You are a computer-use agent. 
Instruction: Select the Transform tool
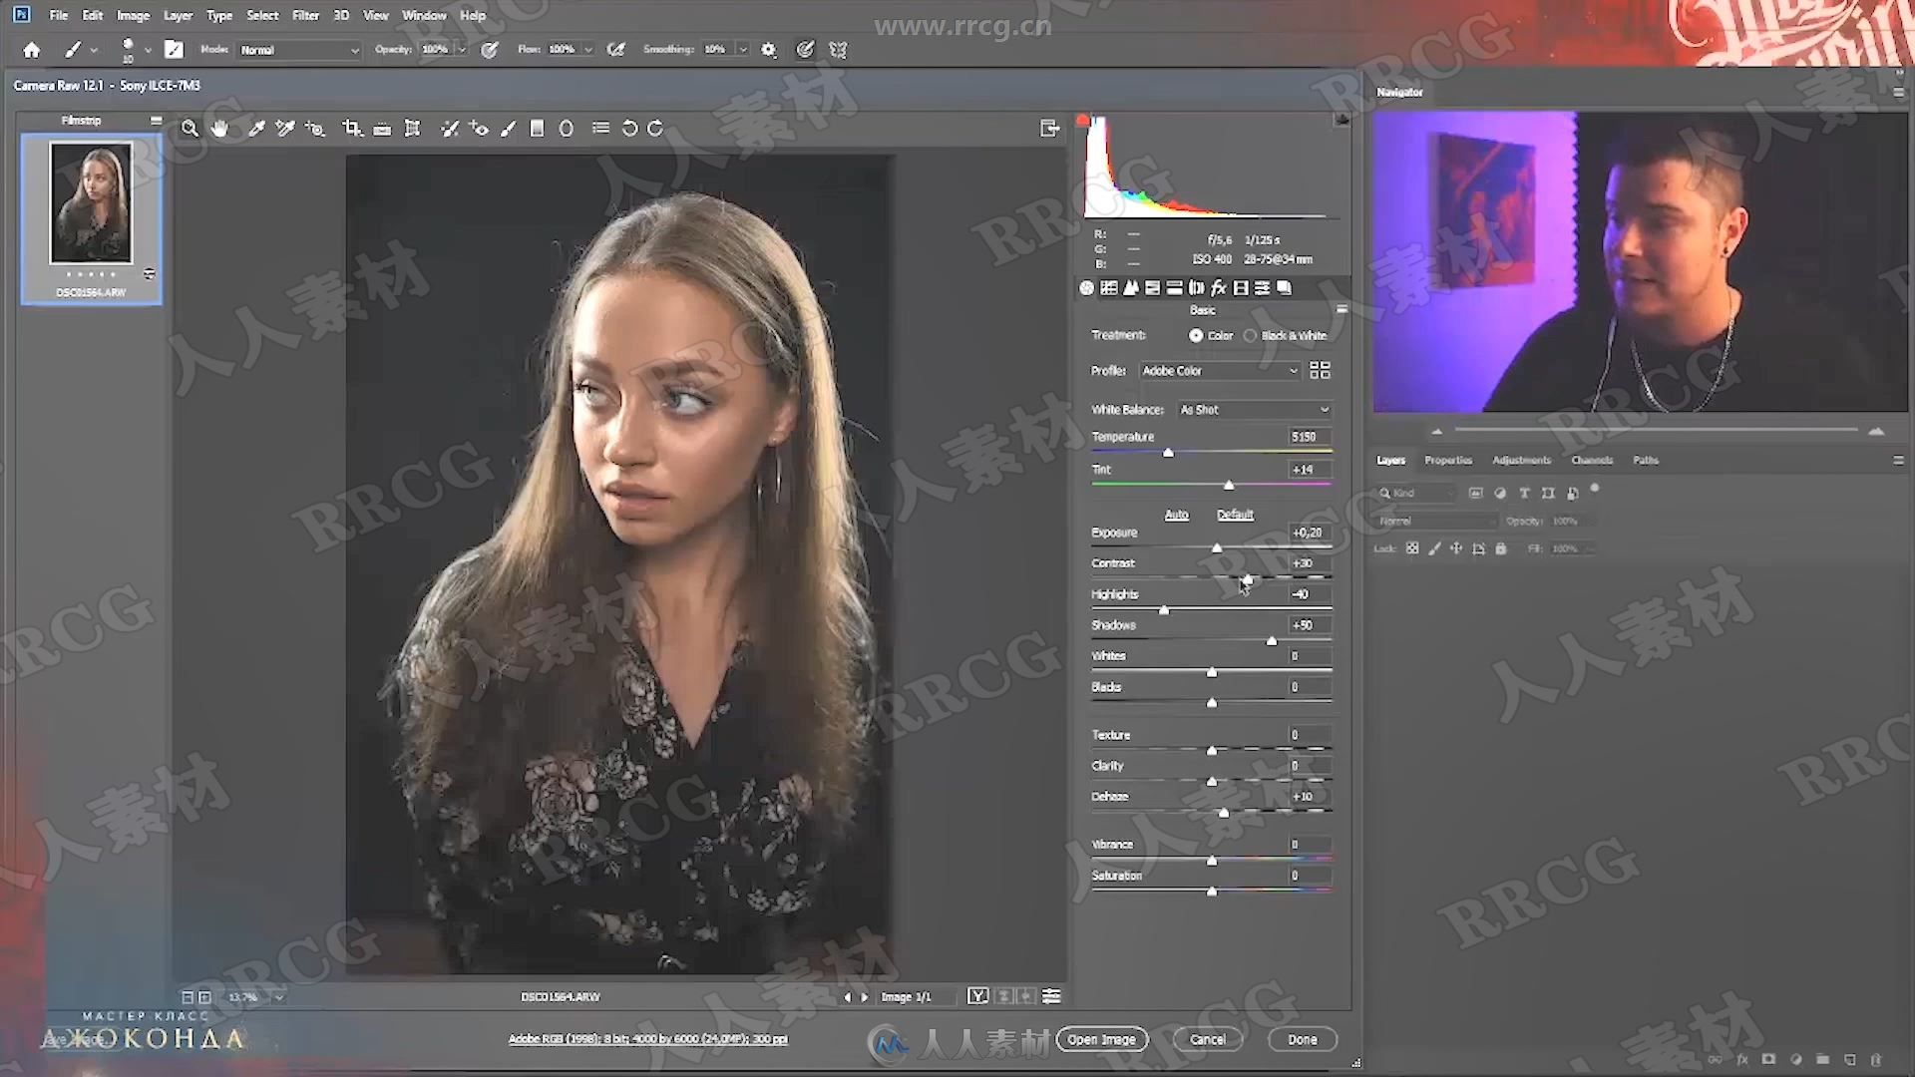coord(412,129)
